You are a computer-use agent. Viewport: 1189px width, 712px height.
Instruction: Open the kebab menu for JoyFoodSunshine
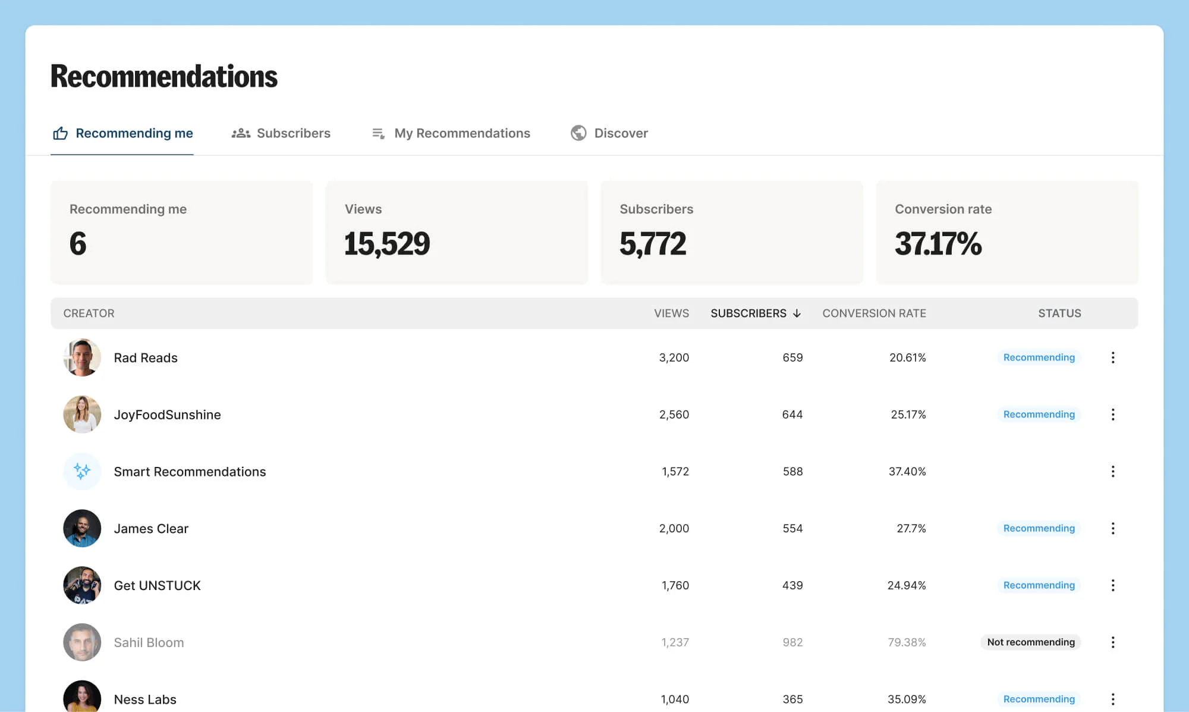(1112, 415)
